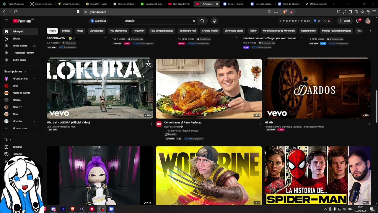Open Principal in the sidebar

20,31
